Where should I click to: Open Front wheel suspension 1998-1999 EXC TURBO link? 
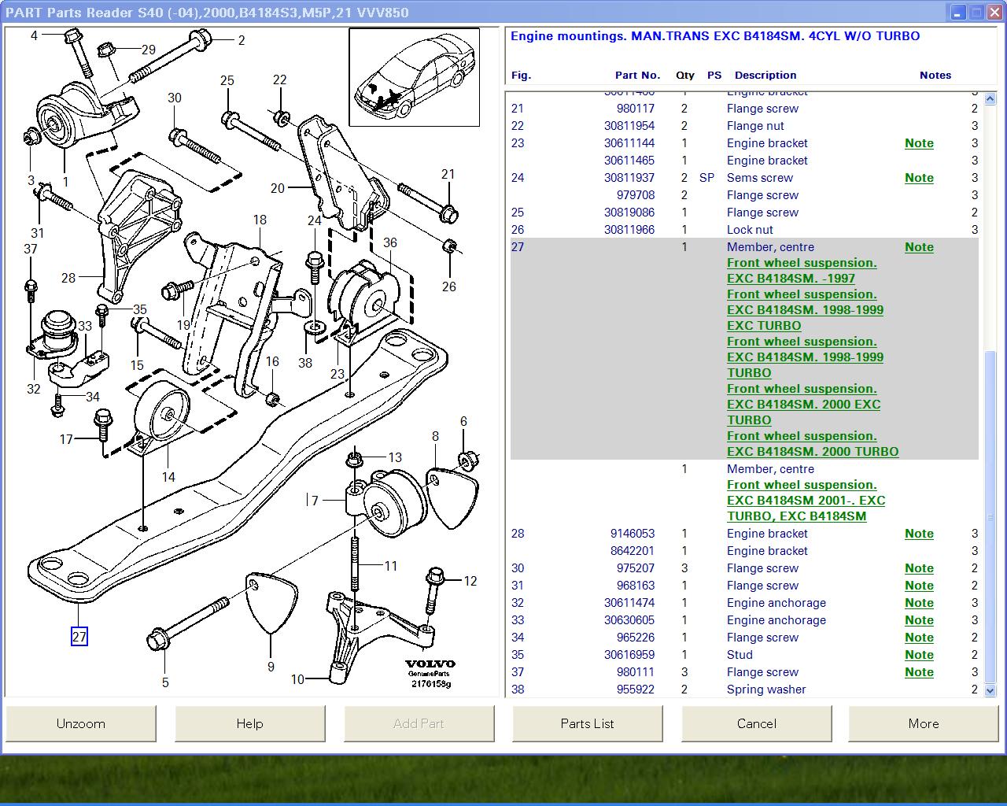(805, 310)
